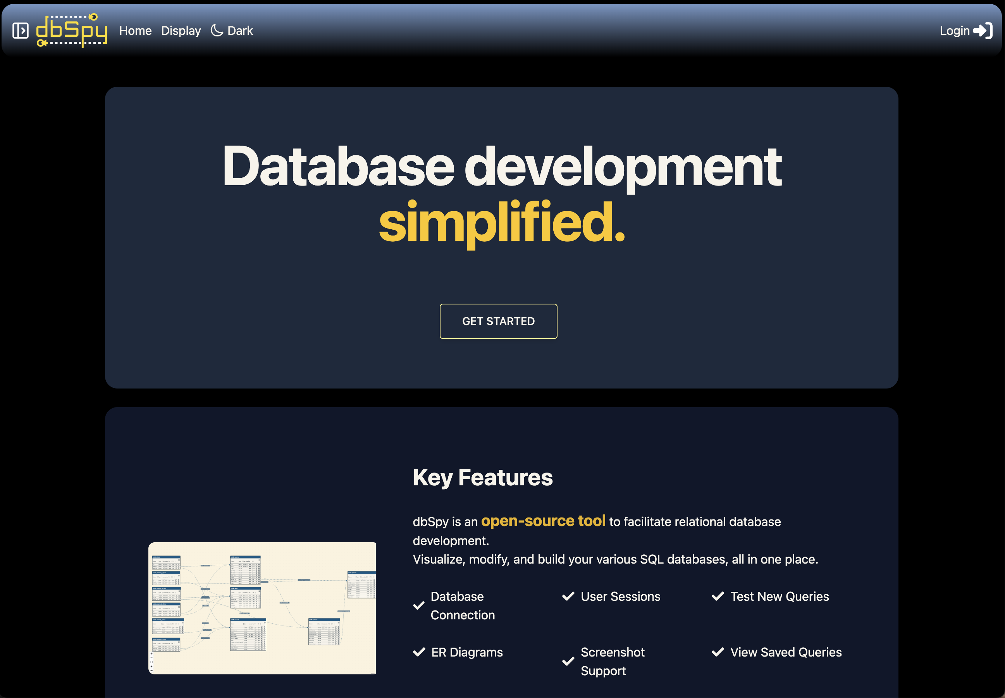The image size is (1005, 698).
Task: Click checkmark beside Test New Queries
Action: pyautogui.click(x=718, y=596)
